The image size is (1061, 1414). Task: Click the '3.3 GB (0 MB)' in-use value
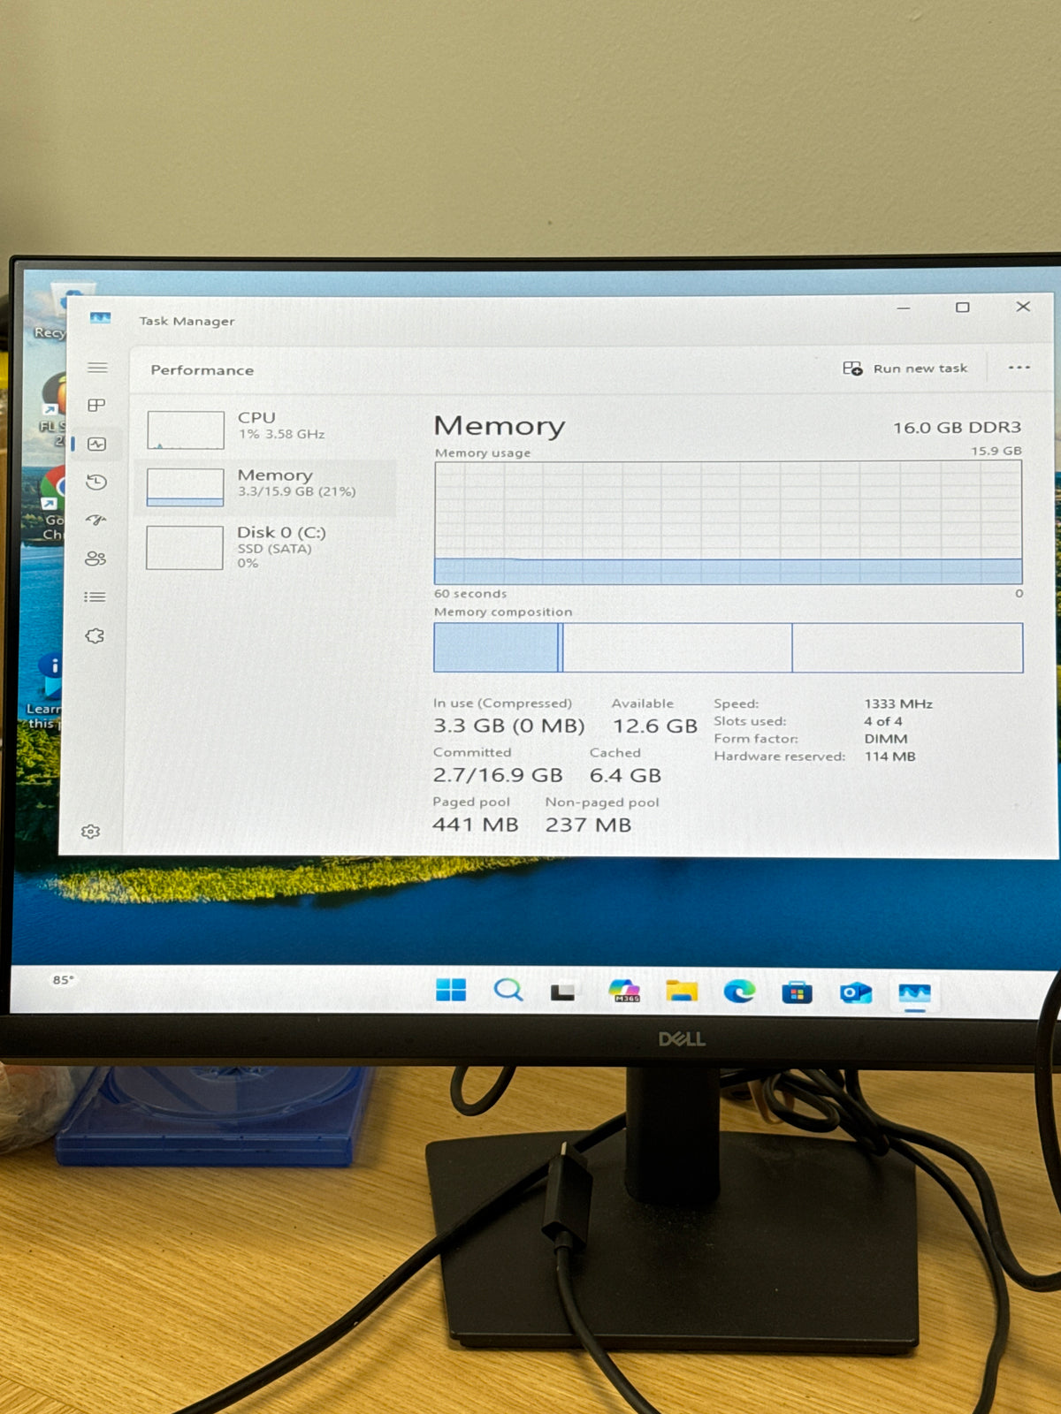point(508,726)
